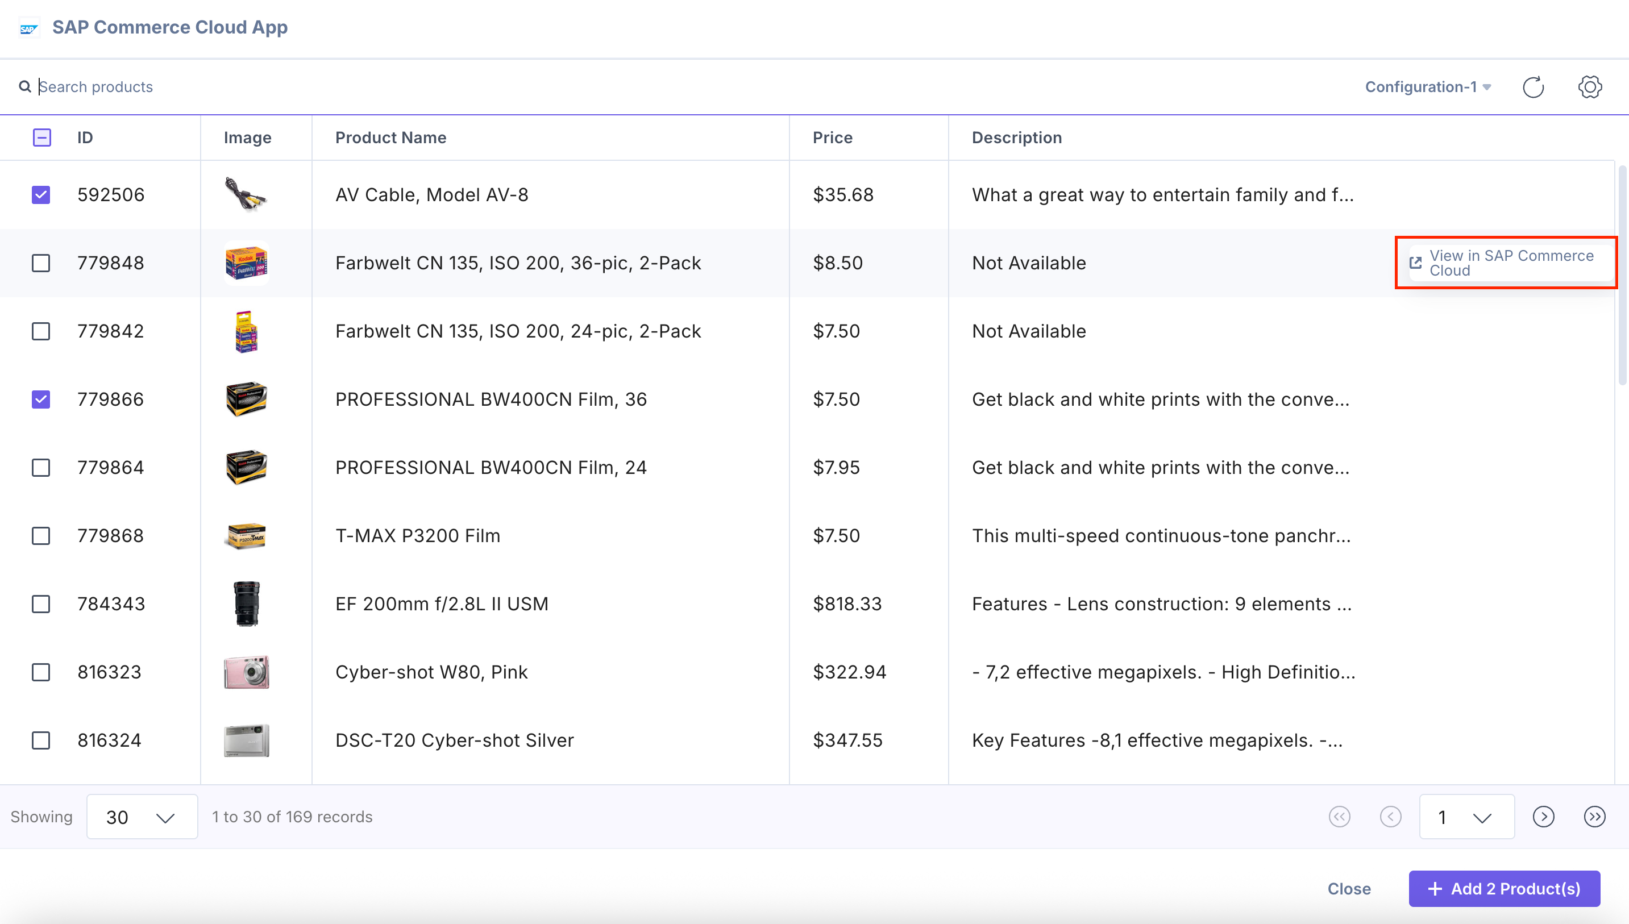Click AV Cable, Model AV-8 name

pos(431,195)
